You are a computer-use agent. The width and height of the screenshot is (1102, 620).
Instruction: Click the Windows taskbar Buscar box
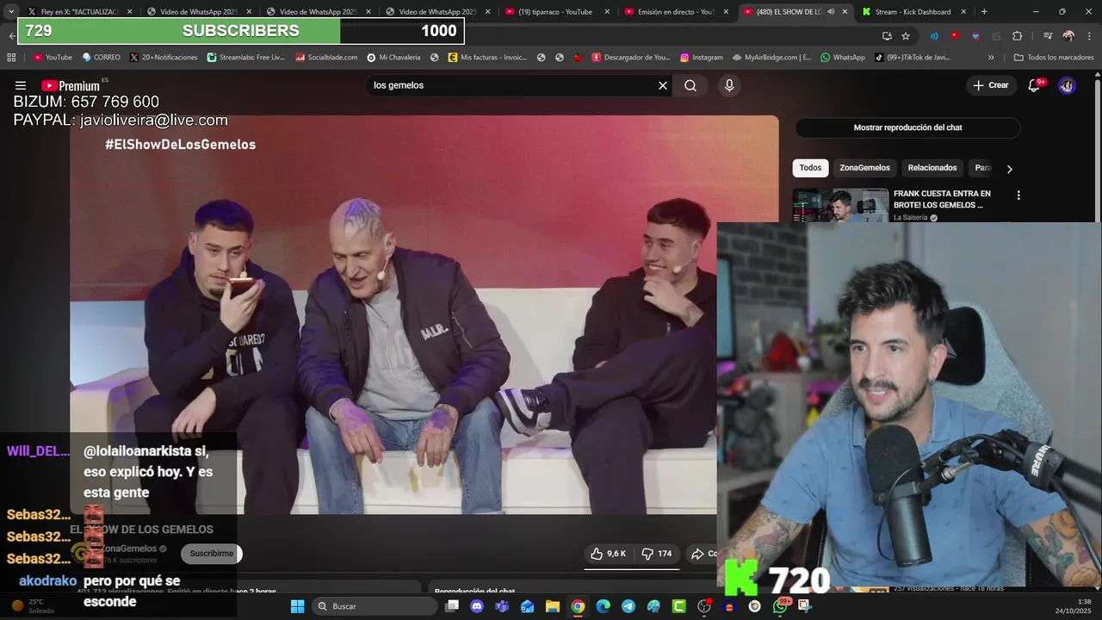tap(374, 606)
